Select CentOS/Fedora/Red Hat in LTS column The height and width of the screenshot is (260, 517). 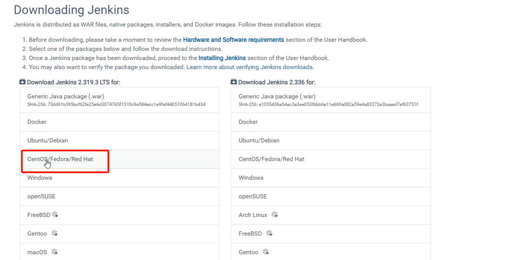point(120,159)
